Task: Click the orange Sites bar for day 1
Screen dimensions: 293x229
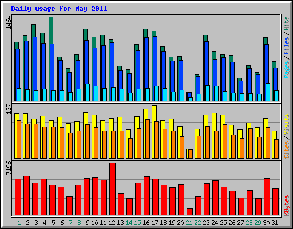Action: point(19,139)
